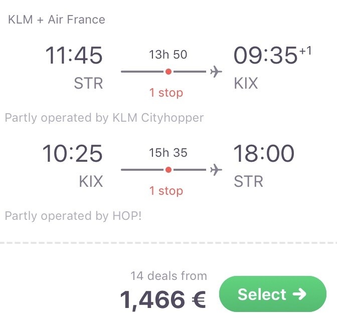Click the return flight airplane icon

pyautogui.click(x=216, y=170)
